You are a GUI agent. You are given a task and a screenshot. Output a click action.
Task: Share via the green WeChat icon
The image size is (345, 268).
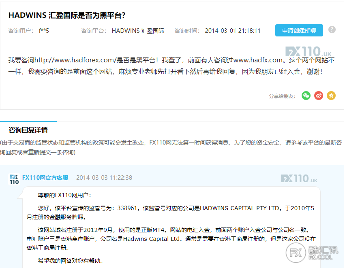(x=306, y=96)
